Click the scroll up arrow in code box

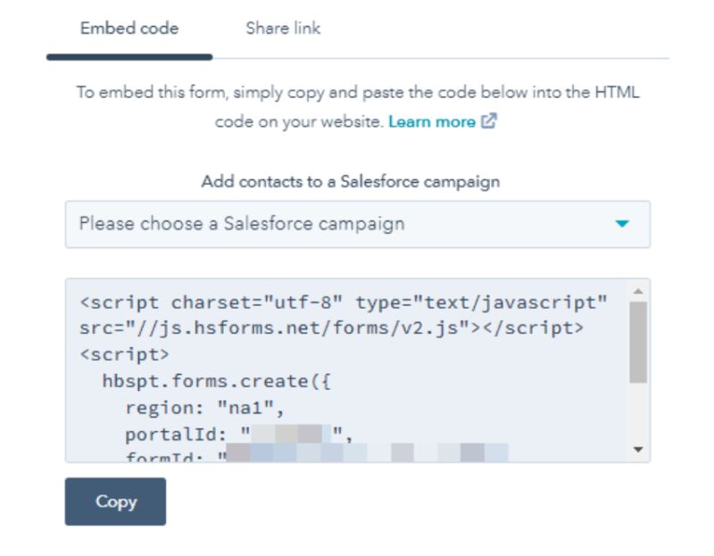point(637,291)
